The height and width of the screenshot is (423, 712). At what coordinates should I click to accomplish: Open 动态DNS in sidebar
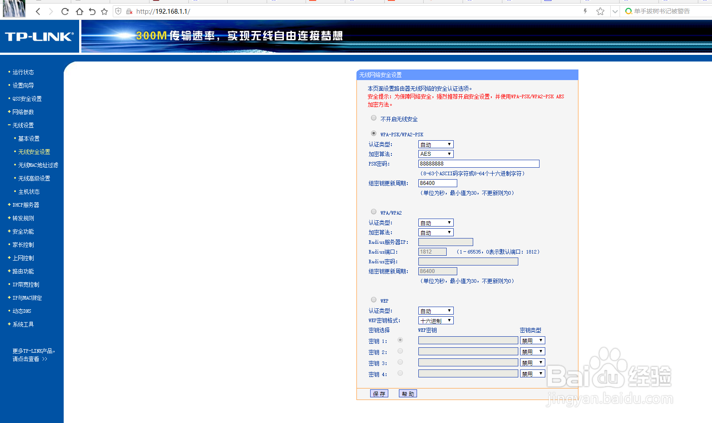click(x=22, y=311)
